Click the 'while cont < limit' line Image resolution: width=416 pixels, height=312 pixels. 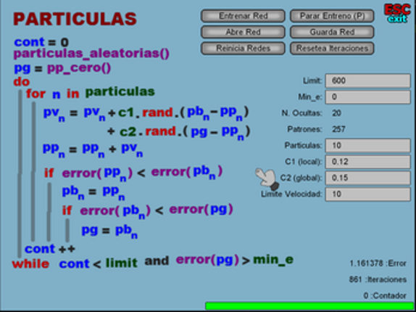point(152,262)
